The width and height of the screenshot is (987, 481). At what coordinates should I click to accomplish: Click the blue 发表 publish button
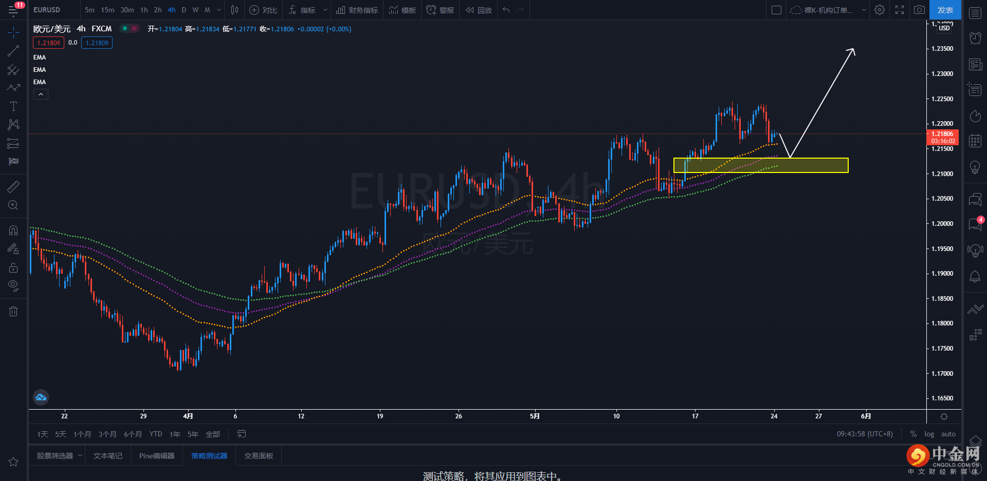pos(945,10)
